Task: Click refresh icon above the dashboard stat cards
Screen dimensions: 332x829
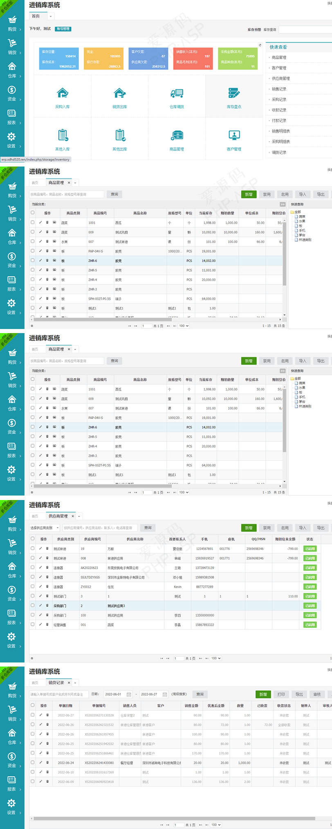Action: 260,45
